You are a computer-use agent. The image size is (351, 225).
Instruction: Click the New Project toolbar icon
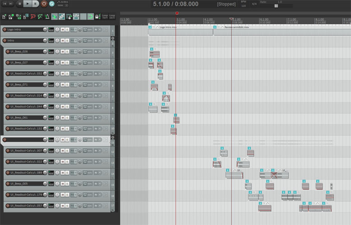pyautogui.click(x=4, y=17)
